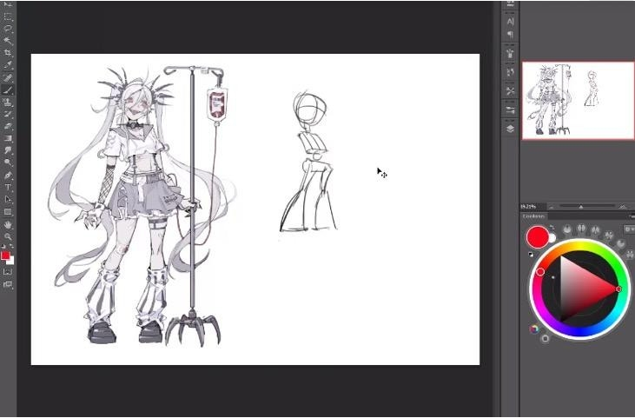Viewport: 635px width, 418px height.
Task: Click the red foreground color swatch in Coolorus
Action: pos(538,236)
